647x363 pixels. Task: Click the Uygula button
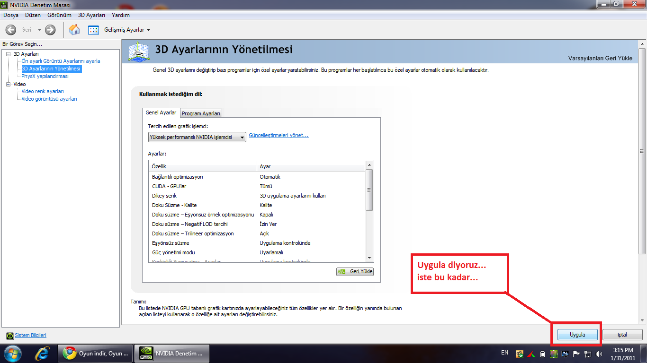[577, 335]
